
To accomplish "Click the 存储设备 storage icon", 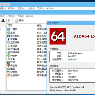I will (x=9, y=49).
